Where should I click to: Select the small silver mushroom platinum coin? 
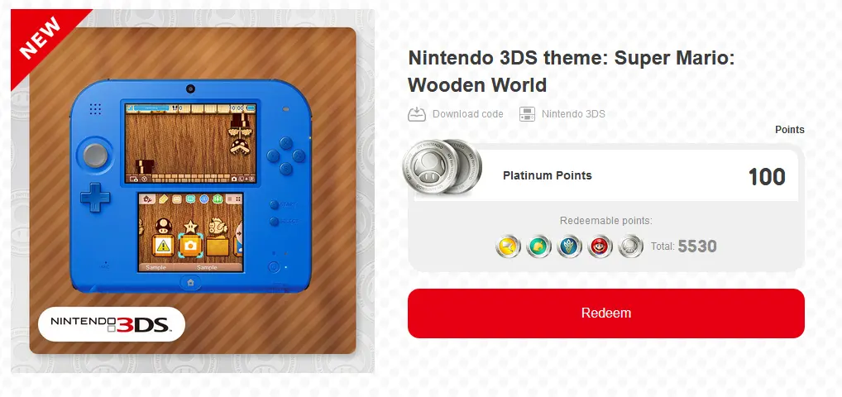click(x=630, y=246)
